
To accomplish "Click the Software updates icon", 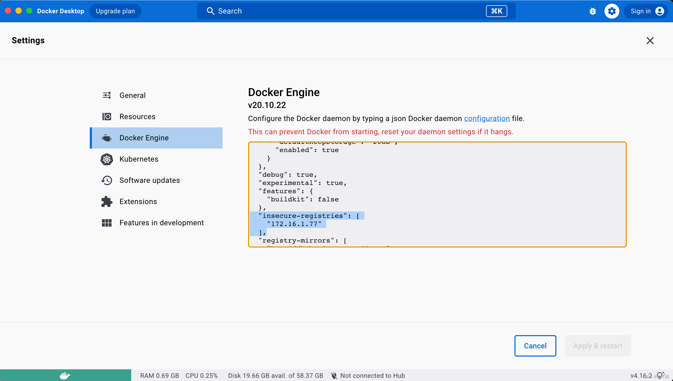I will click(107, 180).
